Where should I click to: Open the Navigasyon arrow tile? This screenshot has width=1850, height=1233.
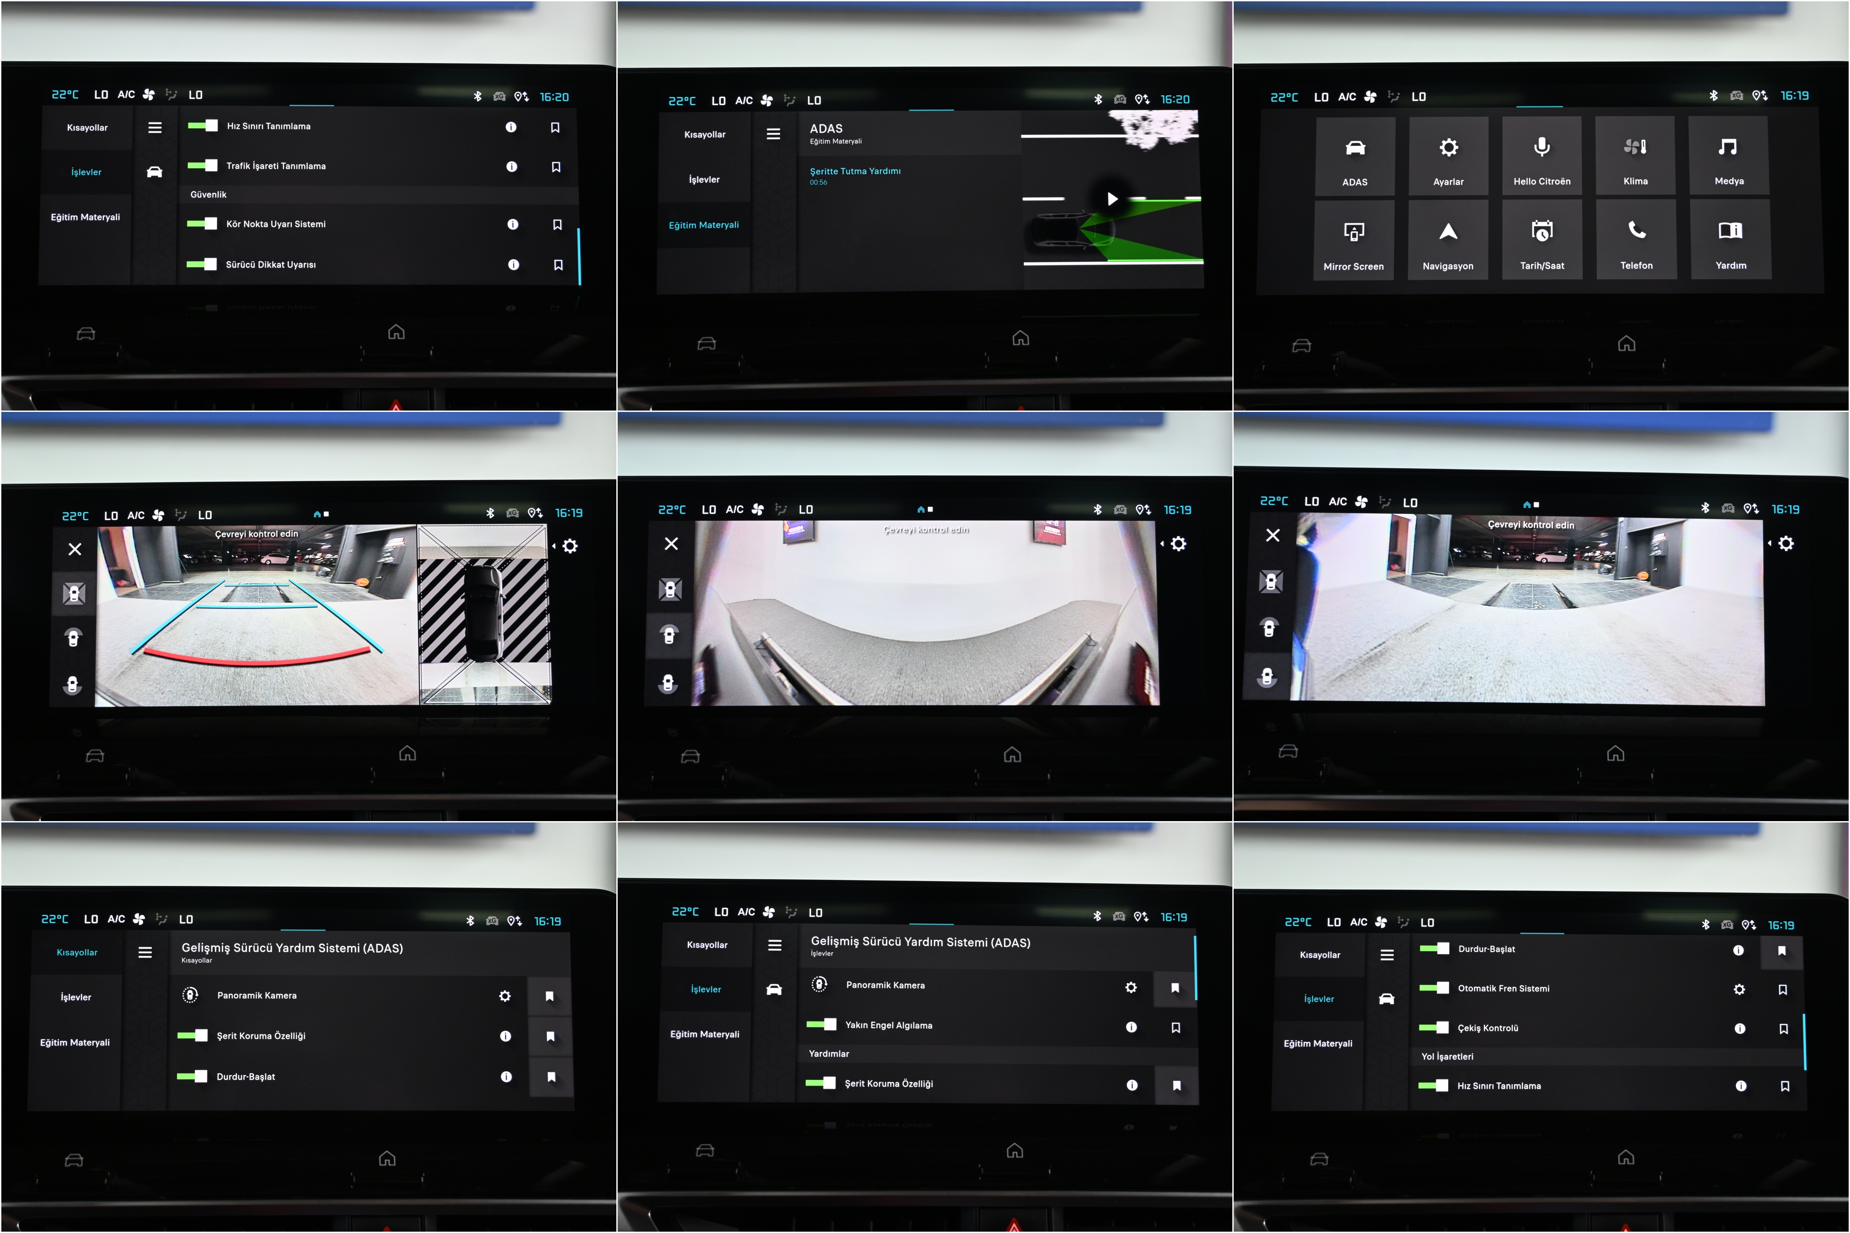click(x=1448, y=239)
